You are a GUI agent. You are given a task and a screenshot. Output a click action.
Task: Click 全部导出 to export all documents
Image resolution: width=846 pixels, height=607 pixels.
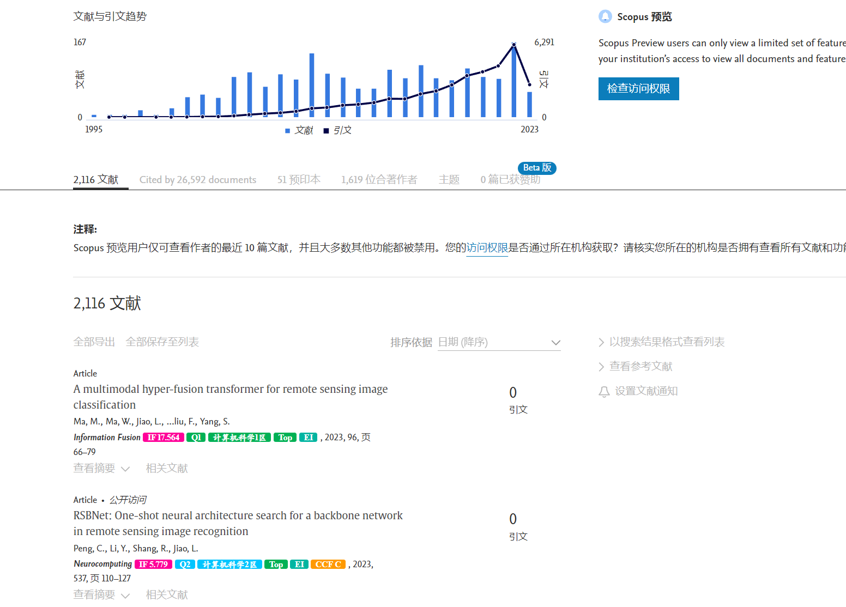(94, 342)
